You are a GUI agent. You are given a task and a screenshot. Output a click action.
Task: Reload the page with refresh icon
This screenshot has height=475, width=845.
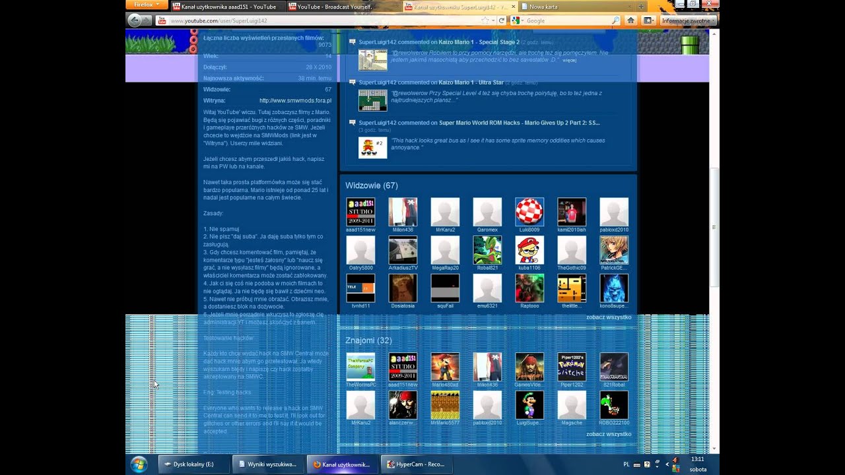[502, 20]
